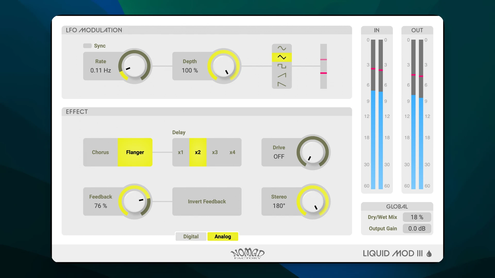Click the Nomad Factory logo
The width and height of the screenshot is (495, 278).
point(247,253)
